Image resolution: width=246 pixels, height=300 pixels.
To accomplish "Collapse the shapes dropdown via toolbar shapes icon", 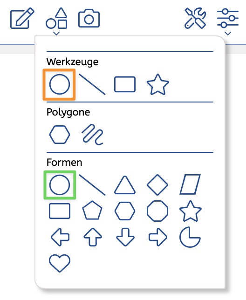I will [x=56, y=21].
